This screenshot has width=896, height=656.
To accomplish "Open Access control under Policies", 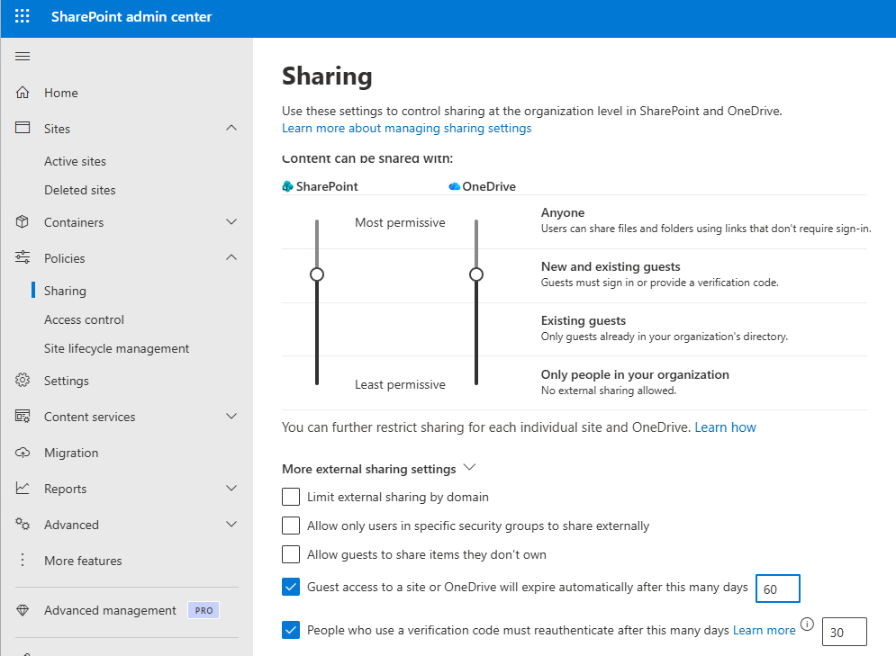I will [x=84, y=319].
